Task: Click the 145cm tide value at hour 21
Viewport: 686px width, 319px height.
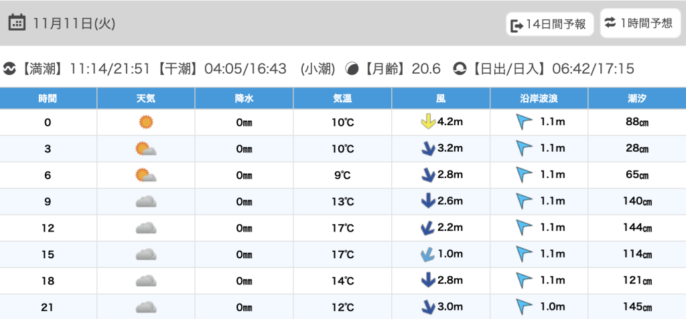Action: point(637,308)
